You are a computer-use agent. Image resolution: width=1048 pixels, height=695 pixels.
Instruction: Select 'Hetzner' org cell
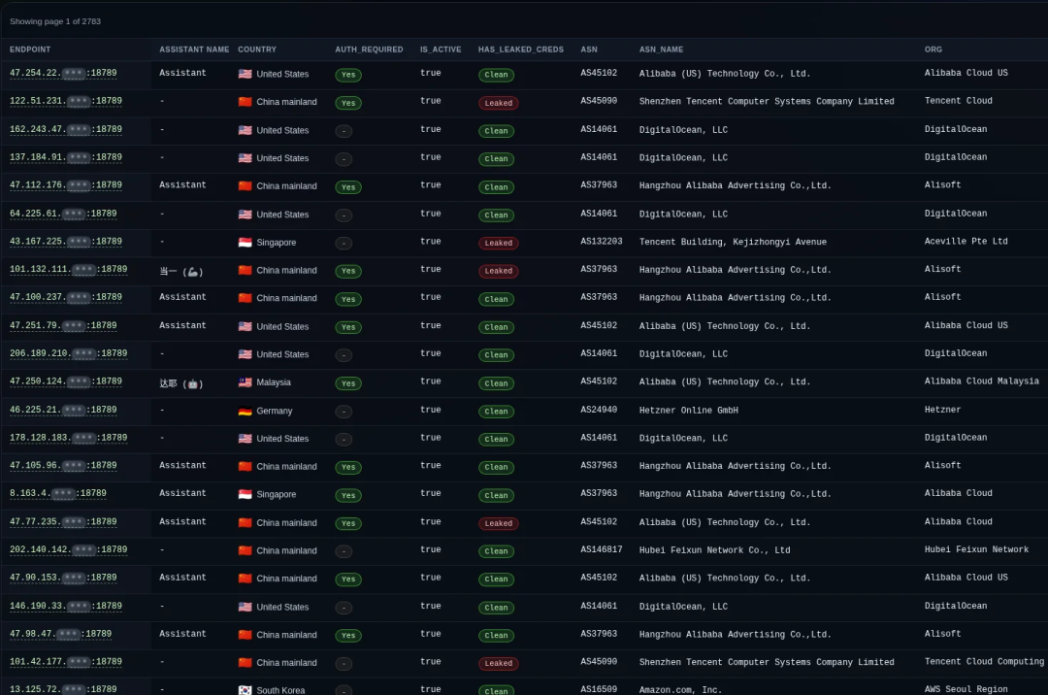(x=942, y=410)
